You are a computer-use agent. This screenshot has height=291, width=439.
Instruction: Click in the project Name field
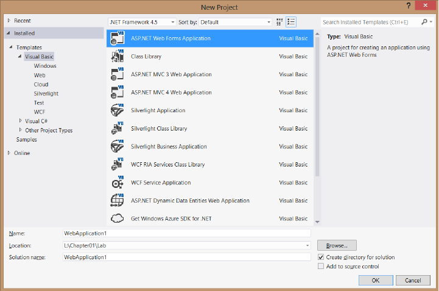(187, 233)
